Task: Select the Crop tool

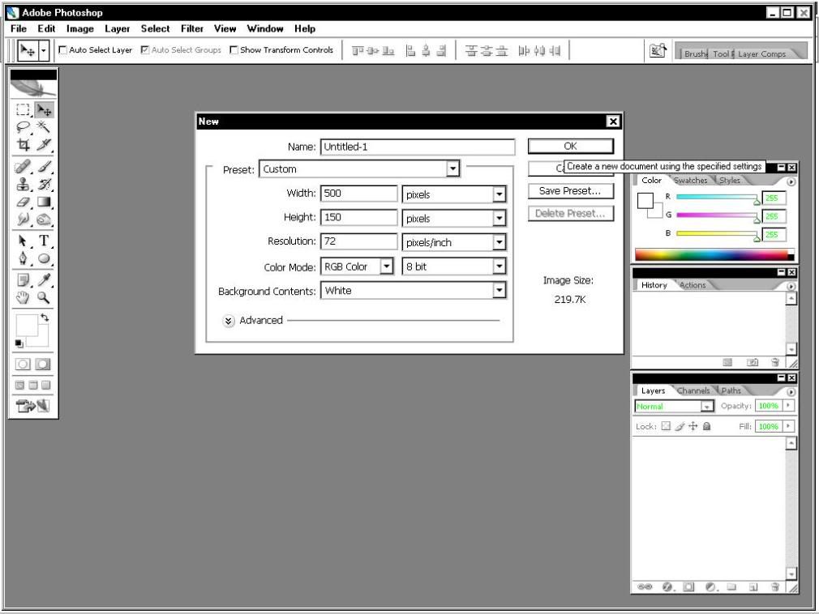Action: point(23,144)
